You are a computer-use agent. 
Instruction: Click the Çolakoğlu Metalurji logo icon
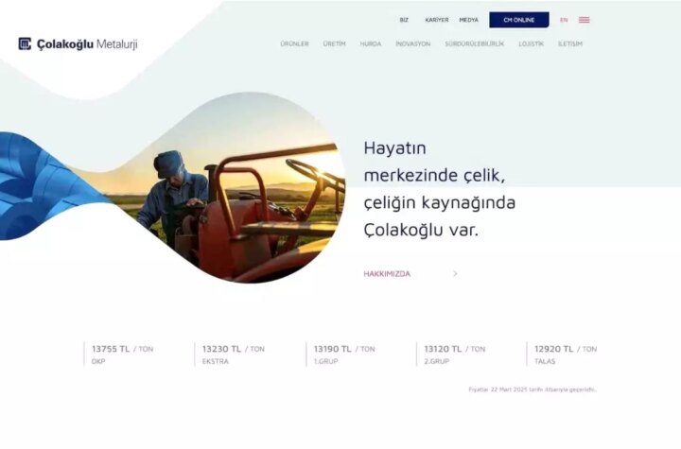25,43
